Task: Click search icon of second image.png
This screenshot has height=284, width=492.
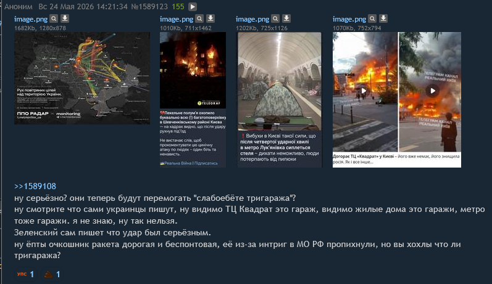Action: [199, 18]
